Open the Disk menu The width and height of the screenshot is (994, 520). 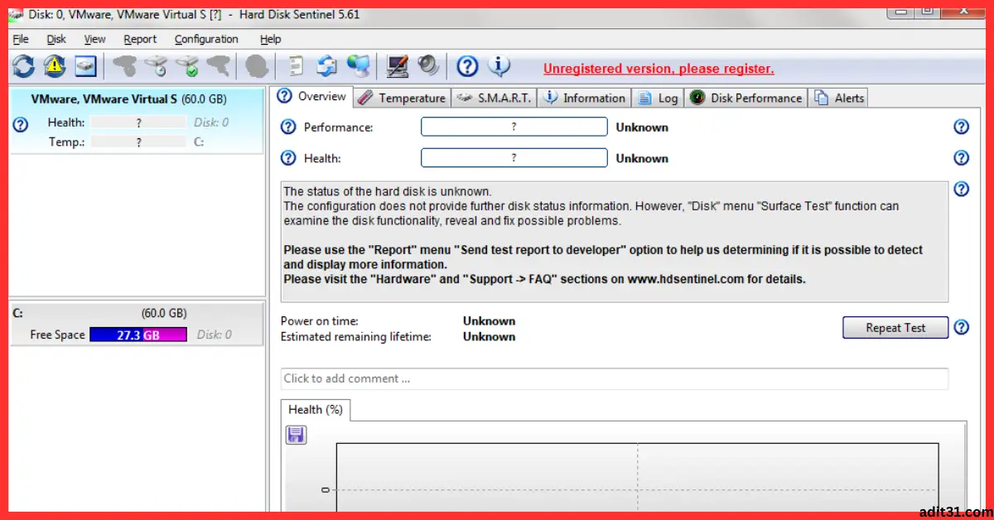(x=56, y=39)
